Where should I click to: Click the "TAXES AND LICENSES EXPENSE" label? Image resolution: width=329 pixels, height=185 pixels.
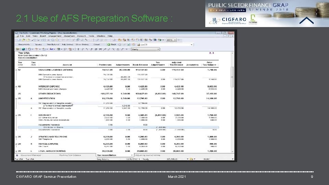56,70
